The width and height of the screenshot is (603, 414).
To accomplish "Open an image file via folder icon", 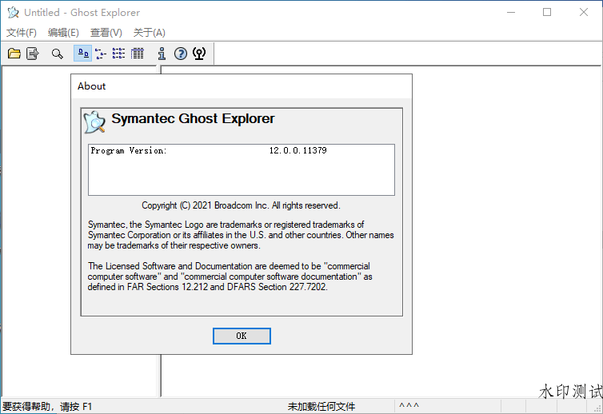I will click(x=14, y=54).
